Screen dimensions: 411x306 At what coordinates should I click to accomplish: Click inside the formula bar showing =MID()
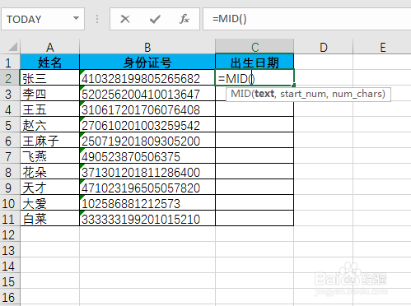click(x=306, y=19)
